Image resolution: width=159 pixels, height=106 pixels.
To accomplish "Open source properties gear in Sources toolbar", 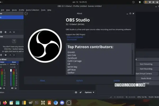I will (6, 55).
